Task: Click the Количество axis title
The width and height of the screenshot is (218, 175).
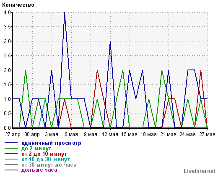Action: [18, 5]
